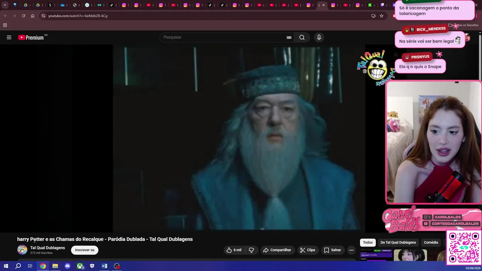Create a clip with Clipe button

(x=307, y=250)
